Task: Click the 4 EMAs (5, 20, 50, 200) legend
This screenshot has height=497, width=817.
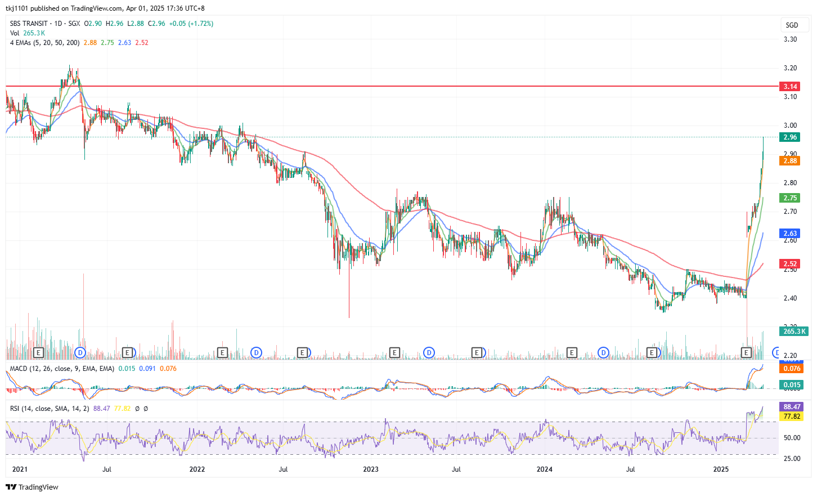Action: (x=44, y=43)
